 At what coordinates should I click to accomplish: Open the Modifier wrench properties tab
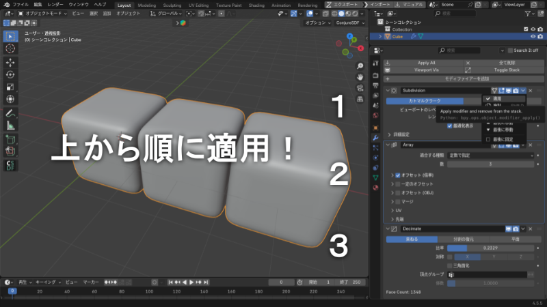click(375, 137)
